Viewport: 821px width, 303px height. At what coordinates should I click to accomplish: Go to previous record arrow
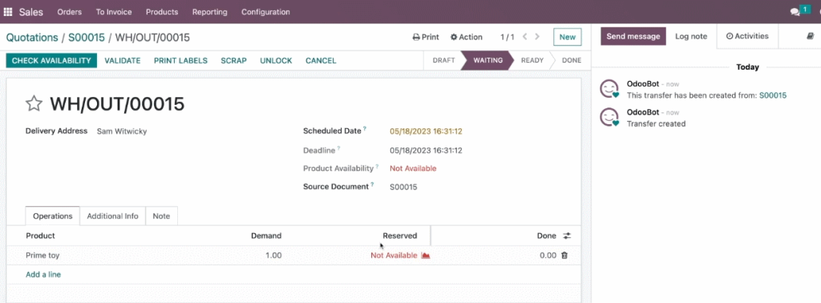[524, 37]
